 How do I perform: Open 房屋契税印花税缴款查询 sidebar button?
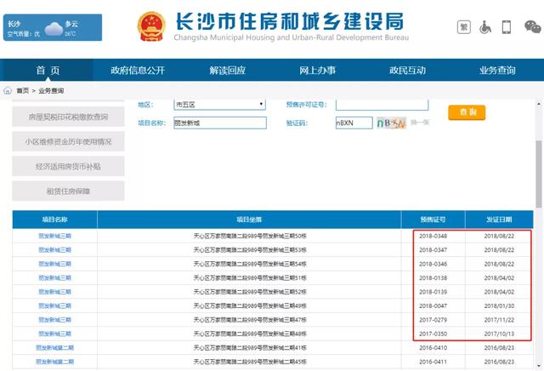pyautogui.click(x=68, y=117)
